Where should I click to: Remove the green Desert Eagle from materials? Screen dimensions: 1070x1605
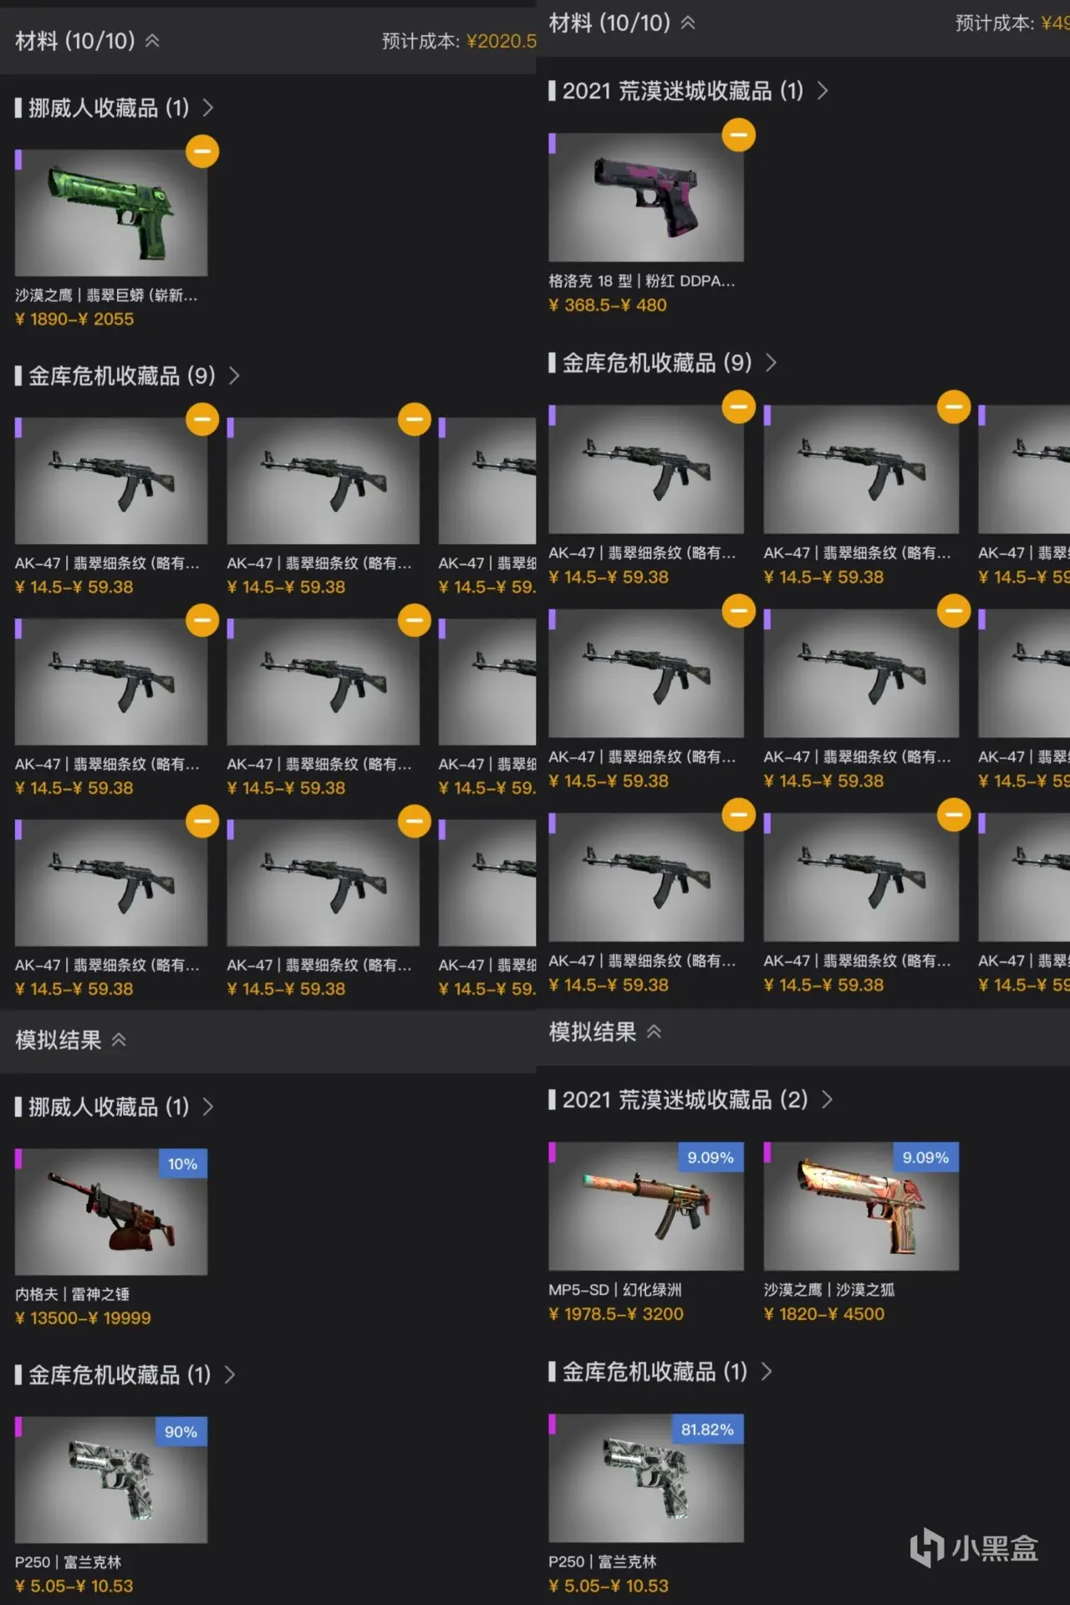pyautogui.click(x=202, y=151)
